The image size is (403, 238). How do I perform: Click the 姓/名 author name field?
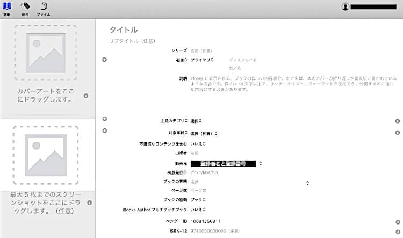(x=235, y=68)
